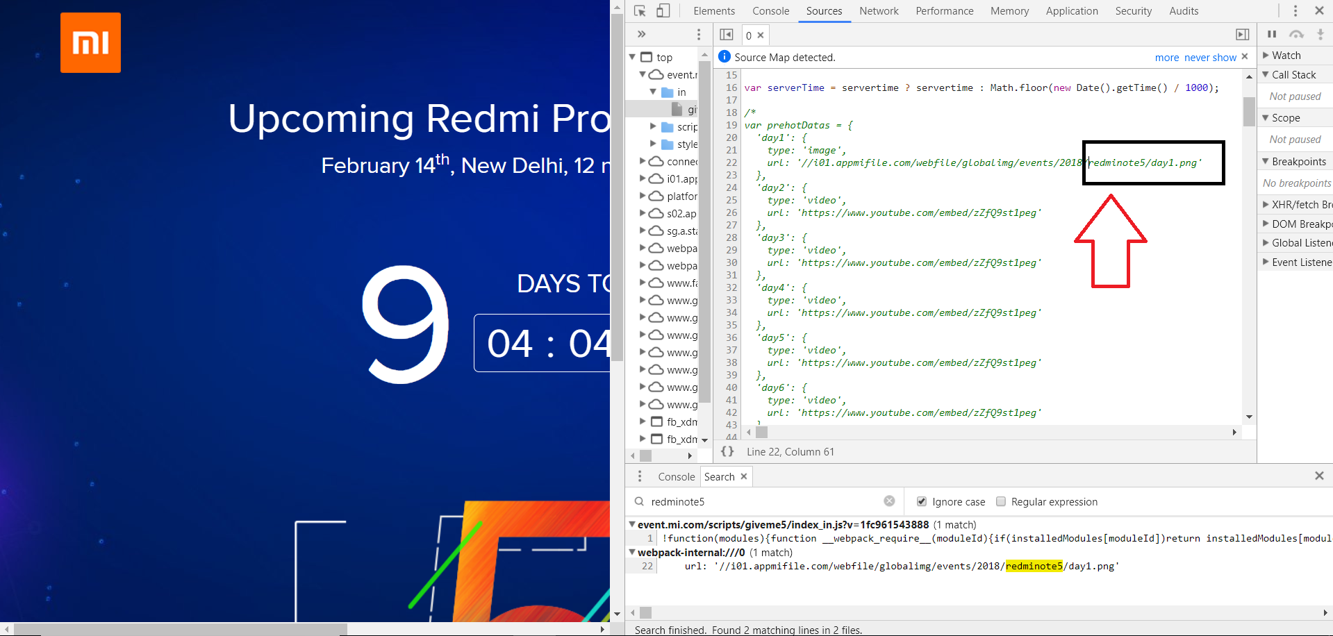The height and width of the screenshot is (636, 1333).
Task: Click line number 22 gutter
Action: tap(731, 162)
